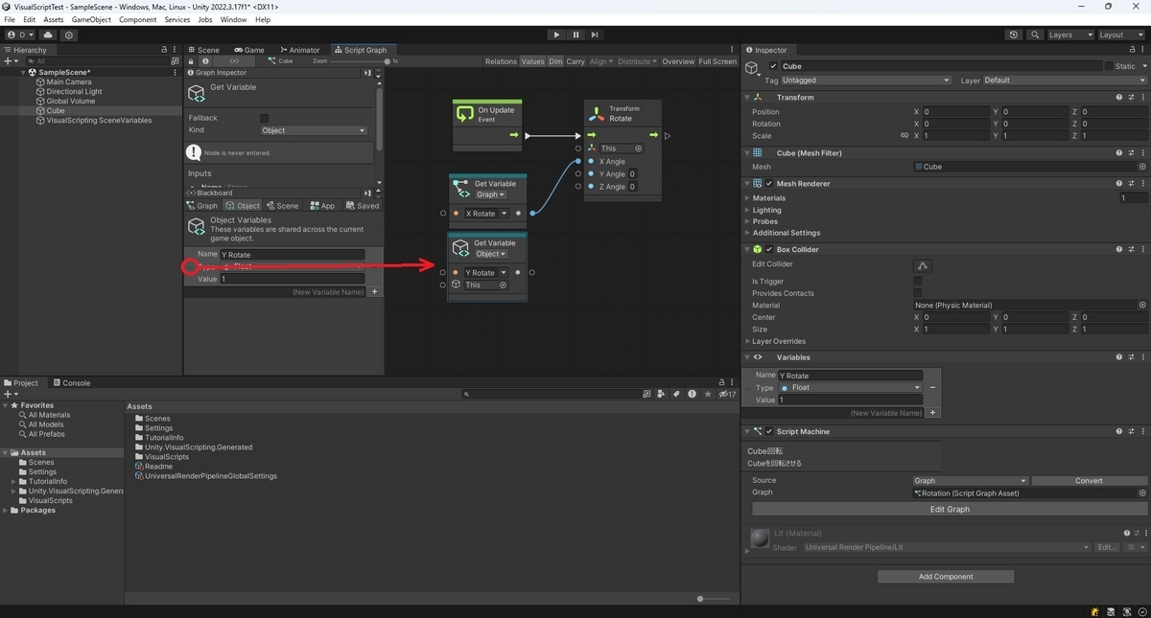Viewport: 1151px width, 618px height.
Task: Switch to the Console tab
Action: point(73,382)
